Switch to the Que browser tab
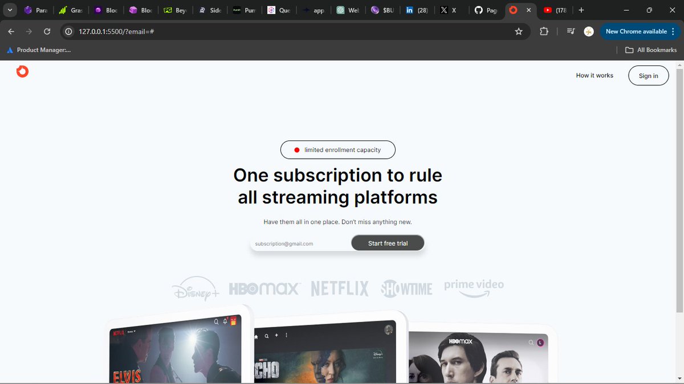Viewport: 684px width, 384px height. pyautogui.click(x=279, y=10)
